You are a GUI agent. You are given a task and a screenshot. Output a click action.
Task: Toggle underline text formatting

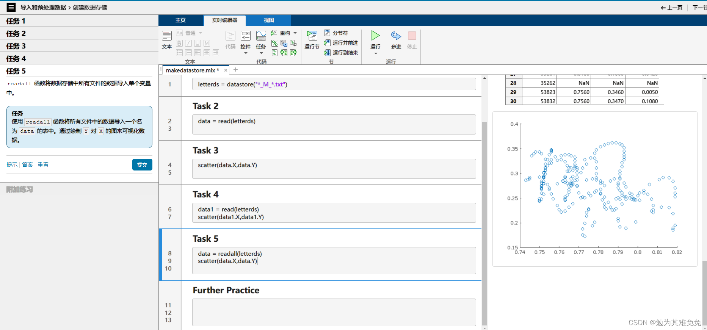(x=198, y=43)
